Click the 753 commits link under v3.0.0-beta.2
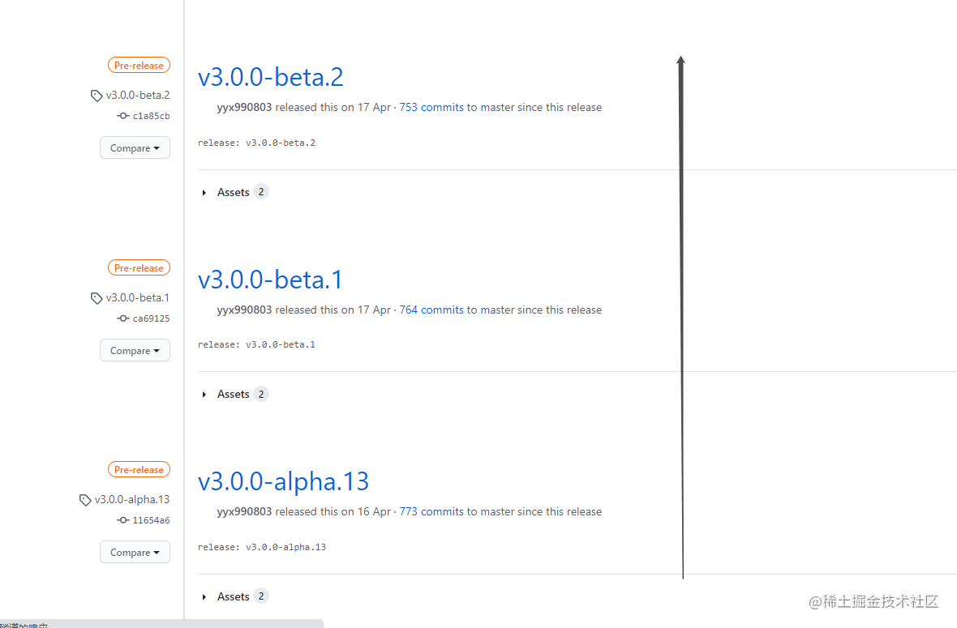 pos(431,107)
